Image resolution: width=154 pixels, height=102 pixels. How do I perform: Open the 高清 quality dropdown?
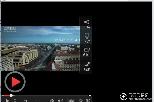tap(71, 100)
